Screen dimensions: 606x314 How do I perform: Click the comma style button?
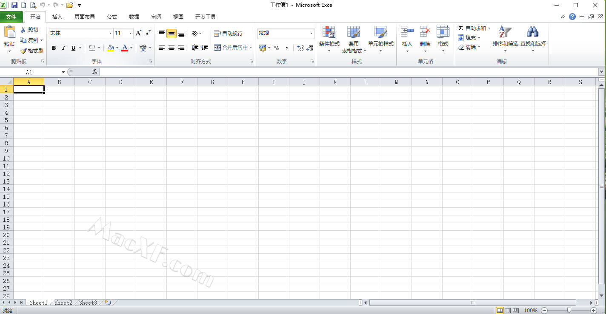tap(287, 48)
